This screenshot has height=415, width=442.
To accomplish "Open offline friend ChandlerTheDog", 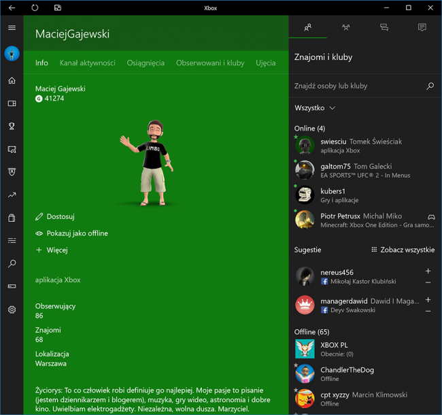I will pos(364,373).
